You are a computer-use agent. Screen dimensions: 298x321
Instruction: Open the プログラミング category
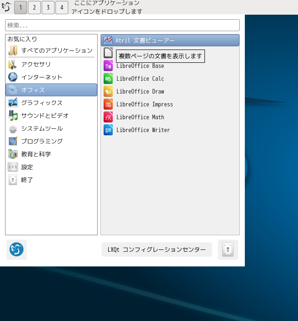pyautogui.click(x=51, y=141)
